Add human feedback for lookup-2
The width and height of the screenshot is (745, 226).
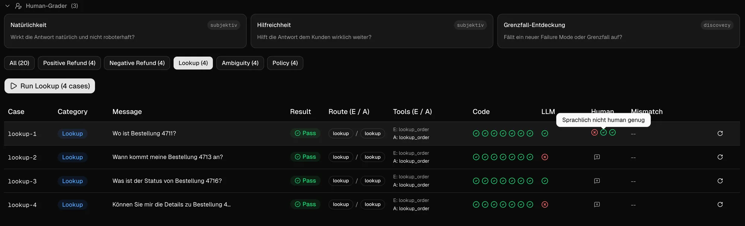pyautogui.click(x=597, y=157)
